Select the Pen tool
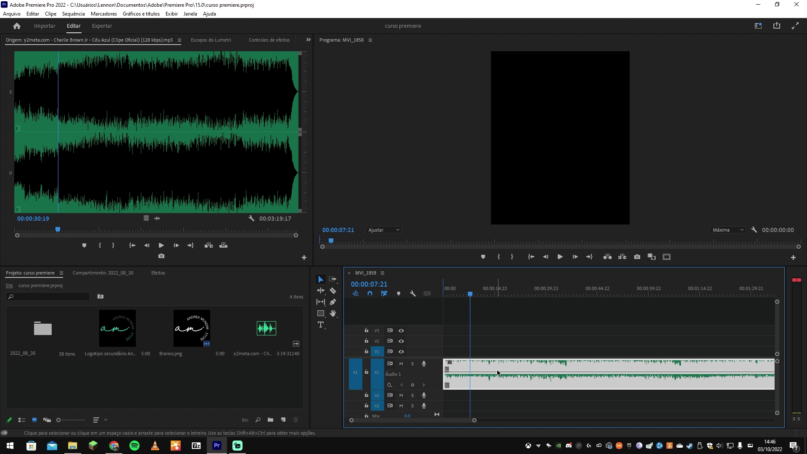807x454 pixels. pos(333,302)
